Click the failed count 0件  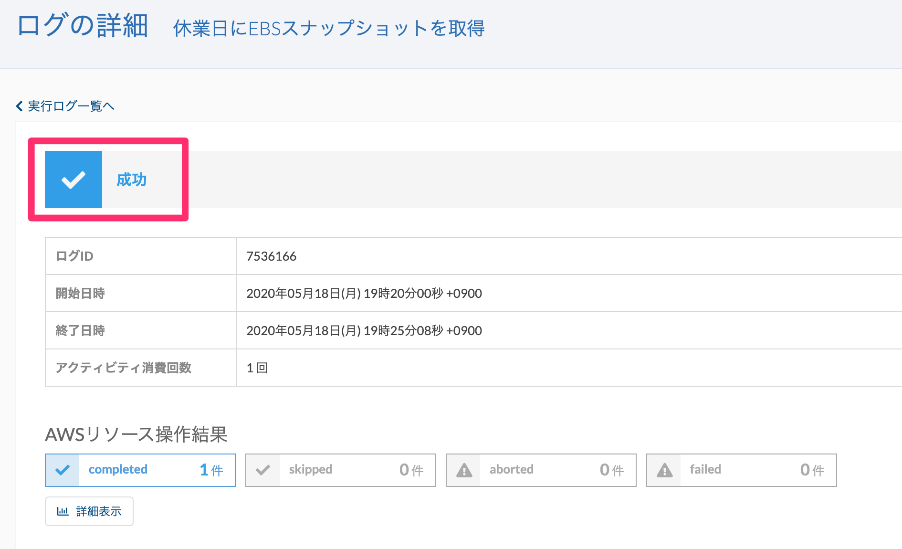[812, 470]
